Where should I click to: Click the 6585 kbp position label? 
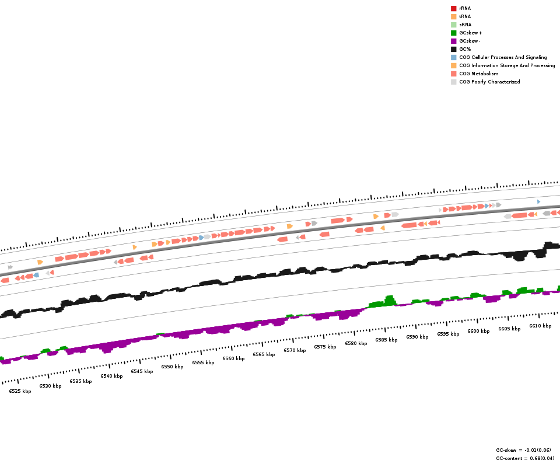386,340
